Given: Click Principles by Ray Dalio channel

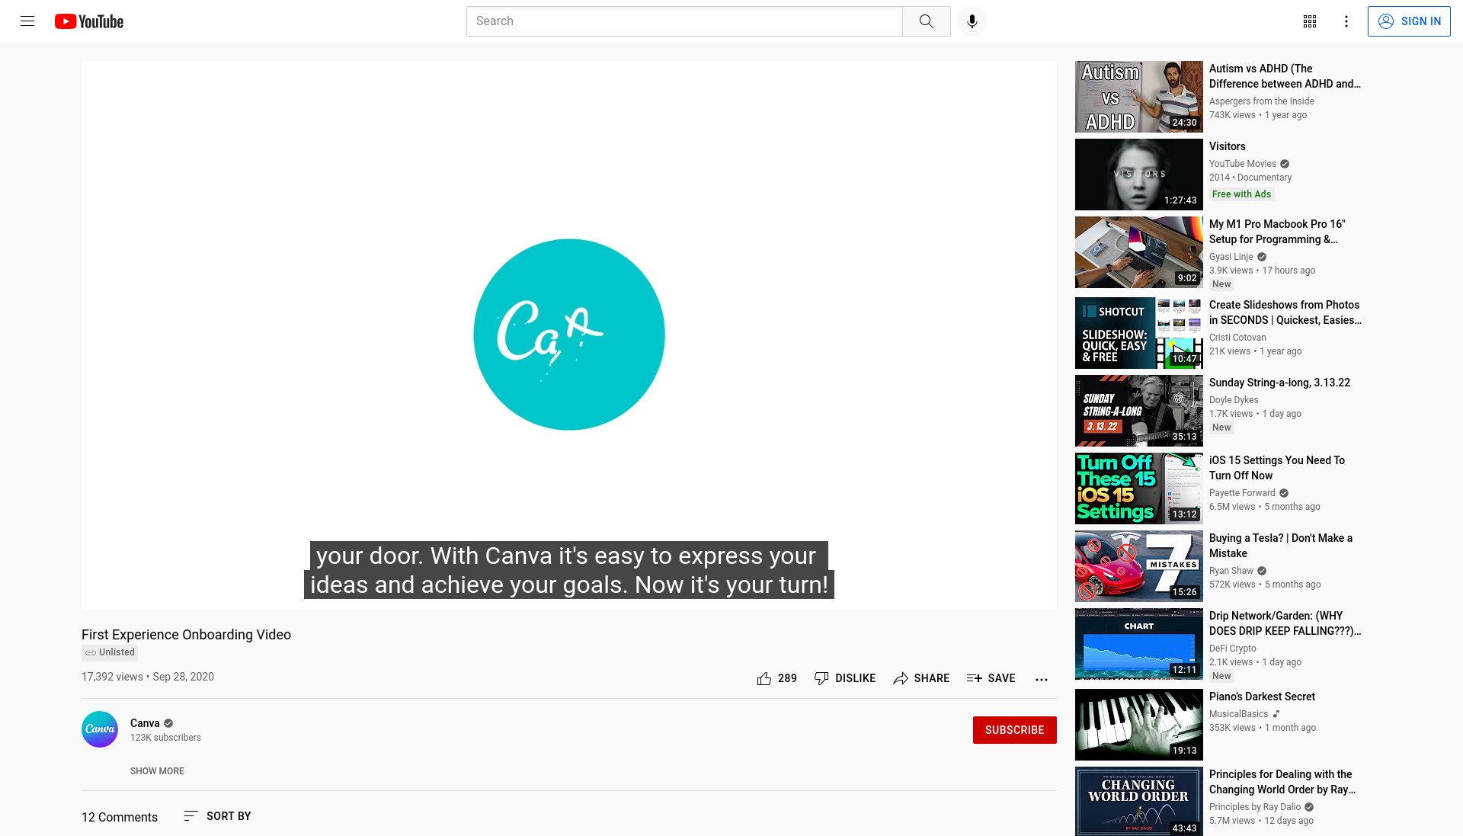Looking at the screenshot, I should coord(1254,807).
